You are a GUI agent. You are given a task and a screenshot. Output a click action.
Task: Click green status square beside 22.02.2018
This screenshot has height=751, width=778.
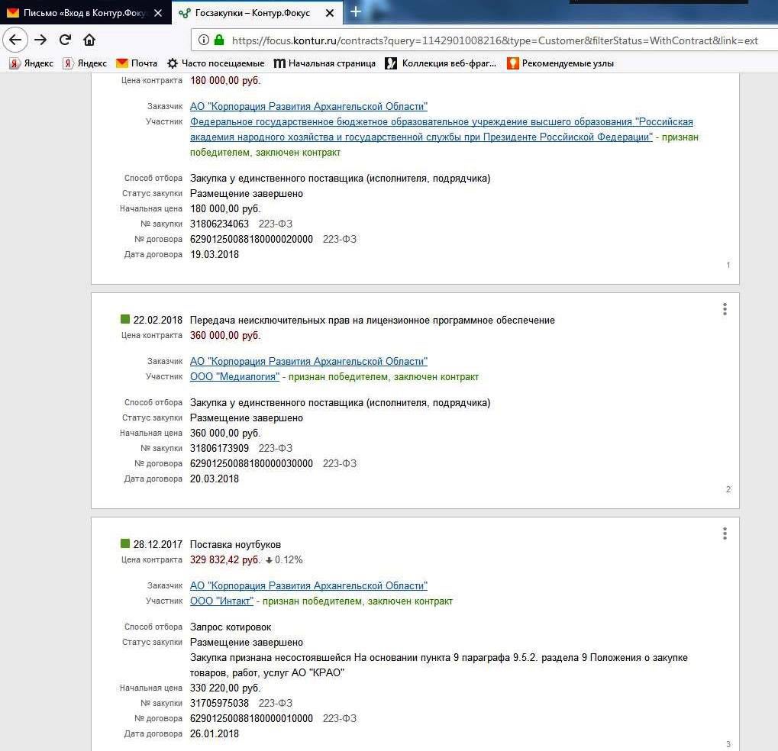pyautogui.click(x=125, y=319)
